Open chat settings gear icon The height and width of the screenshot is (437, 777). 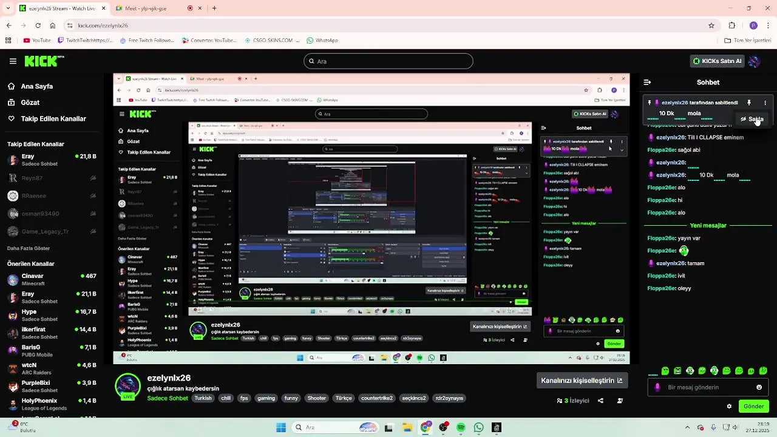click(729, 406)
